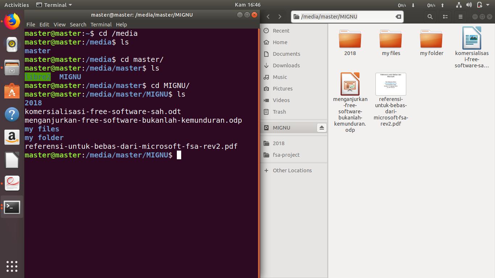Open Terminal's Help menu
Screen dimensions: 495x278
point(121,24)
